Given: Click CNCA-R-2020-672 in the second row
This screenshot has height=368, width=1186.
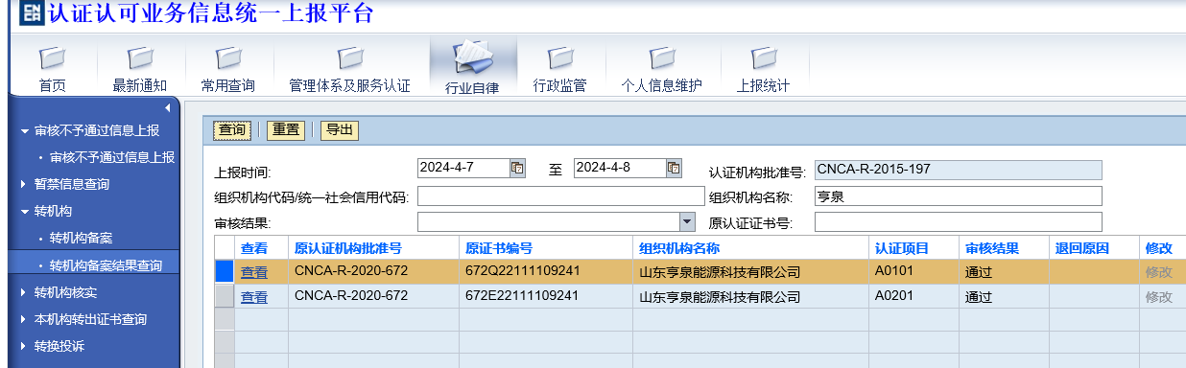Looking at the screenshot, I should (351, 296).
